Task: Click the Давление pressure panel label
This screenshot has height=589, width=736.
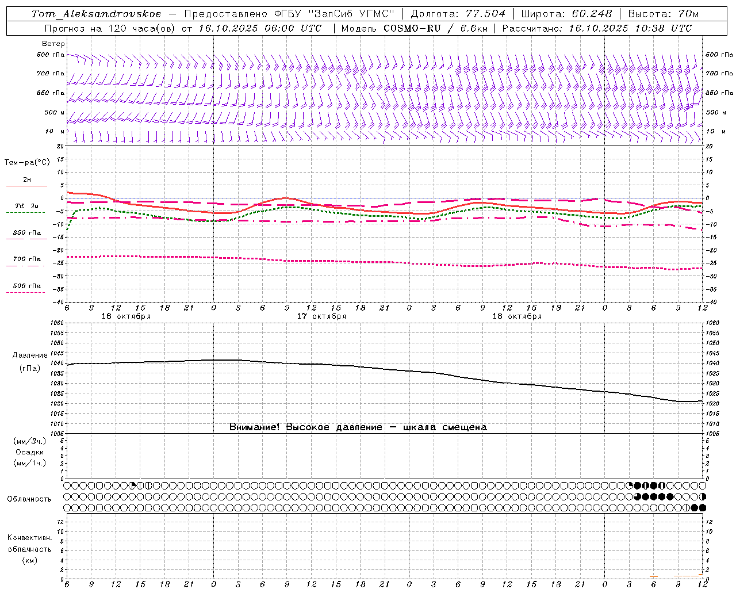Action: click(30, 355)
